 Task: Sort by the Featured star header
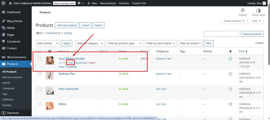[230, 51]
